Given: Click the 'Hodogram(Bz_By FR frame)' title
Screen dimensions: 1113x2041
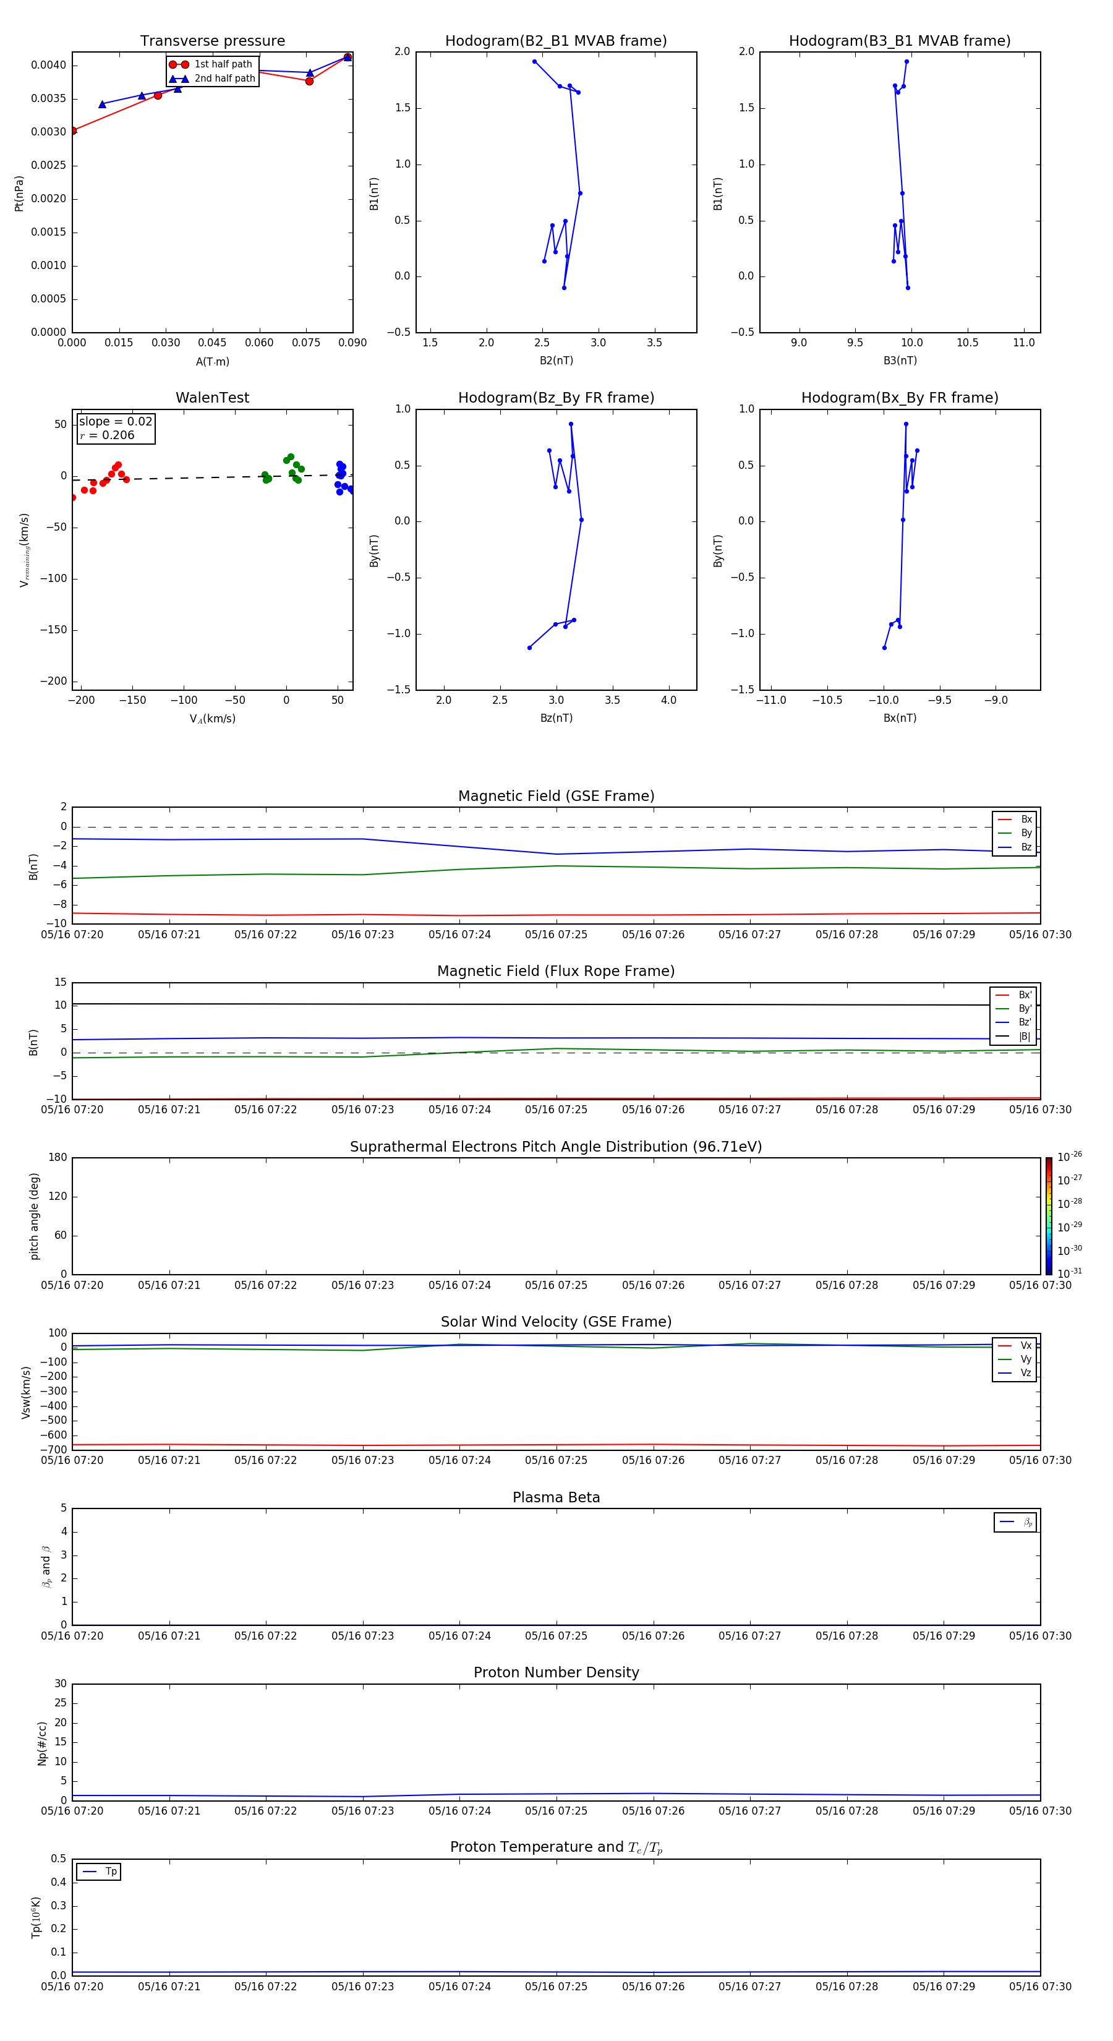Looking at the screenshot, I should click(556, 398).
